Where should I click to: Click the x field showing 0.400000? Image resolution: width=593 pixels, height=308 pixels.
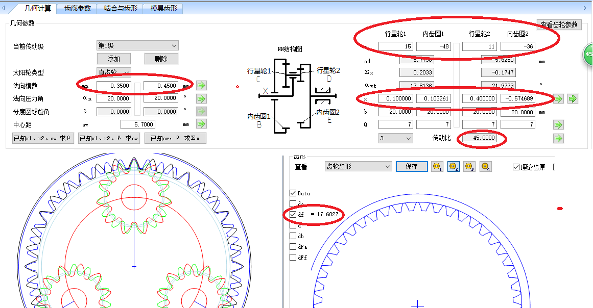point(479,98)
